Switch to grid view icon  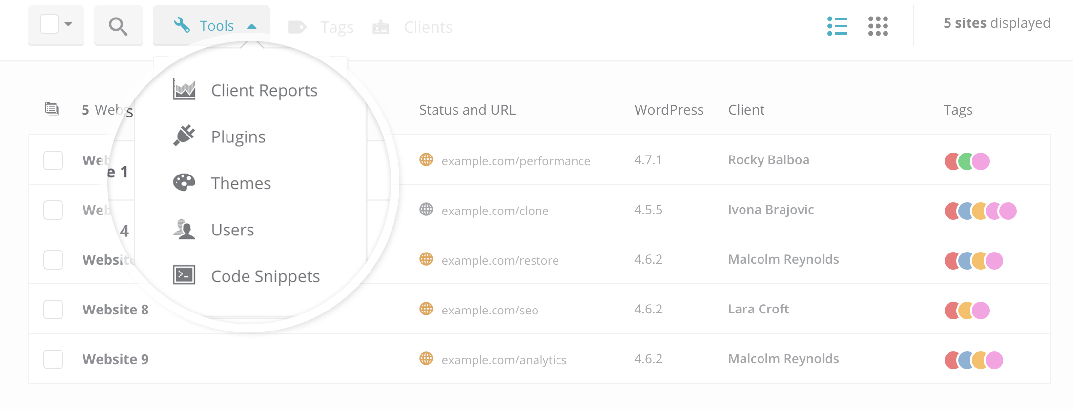(878, 26)
